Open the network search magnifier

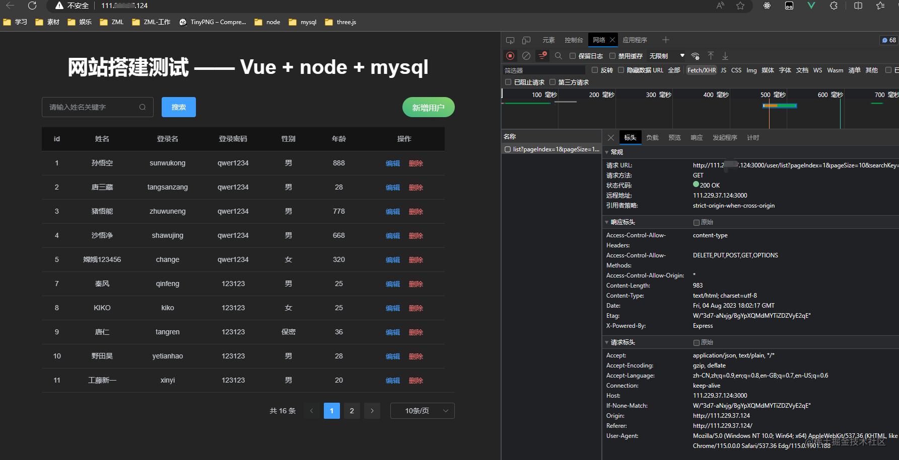click(559, 56)
